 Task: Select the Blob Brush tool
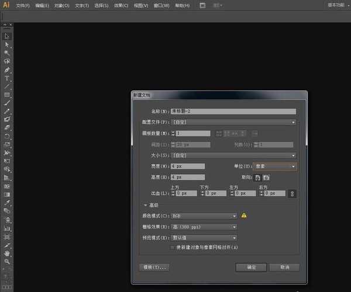(x=7, y=119)
